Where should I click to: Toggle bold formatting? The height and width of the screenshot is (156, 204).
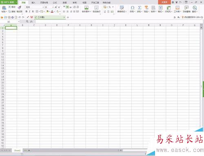27,11
